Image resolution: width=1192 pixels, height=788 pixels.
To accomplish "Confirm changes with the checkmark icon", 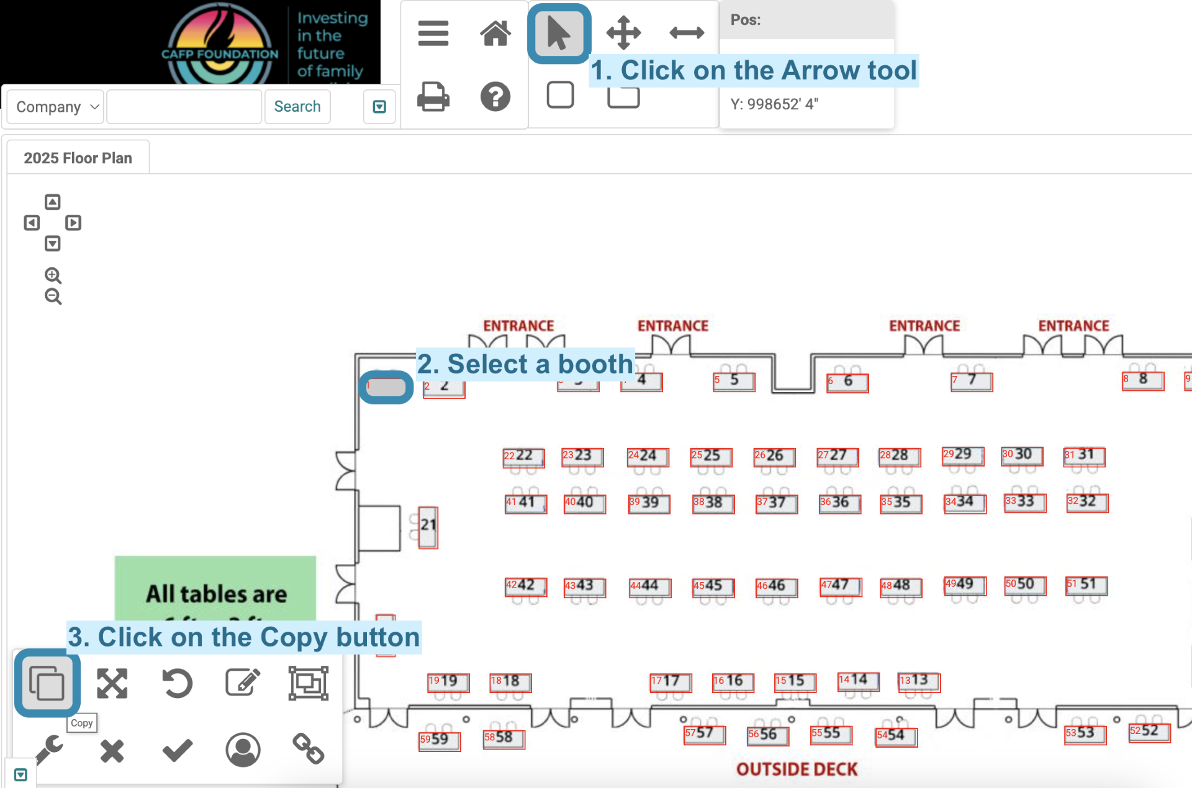I will coord(177,750).
